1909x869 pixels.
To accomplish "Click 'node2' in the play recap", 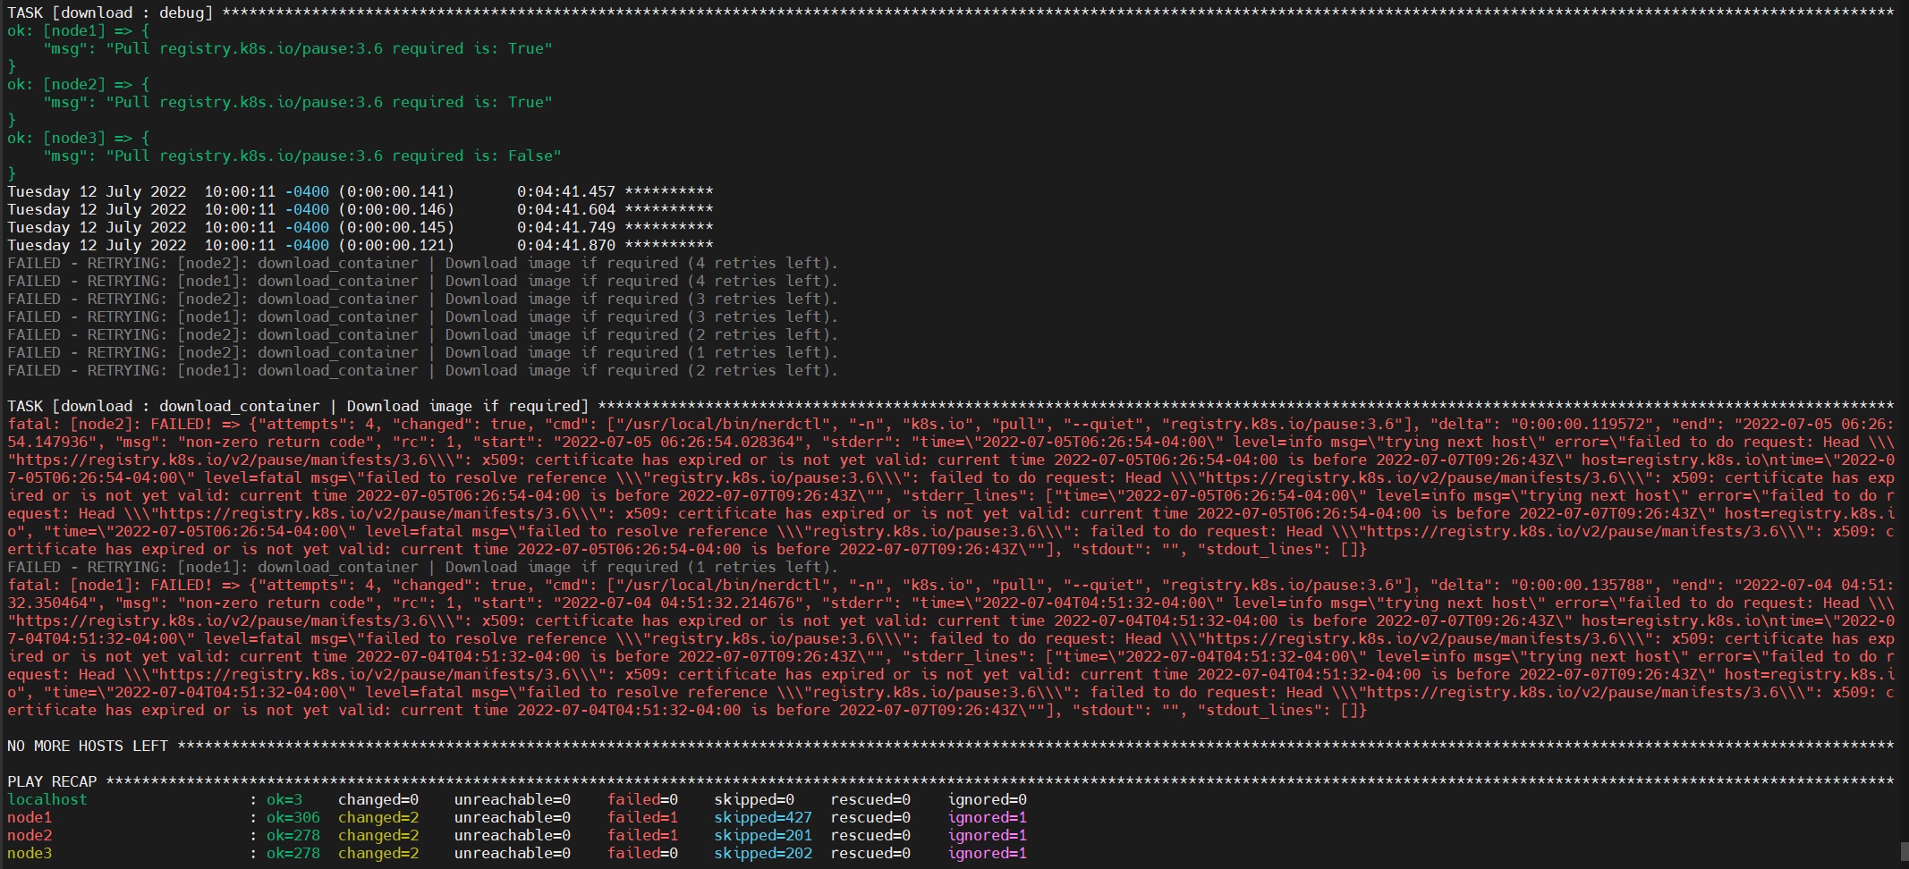I will coord(30,835).
